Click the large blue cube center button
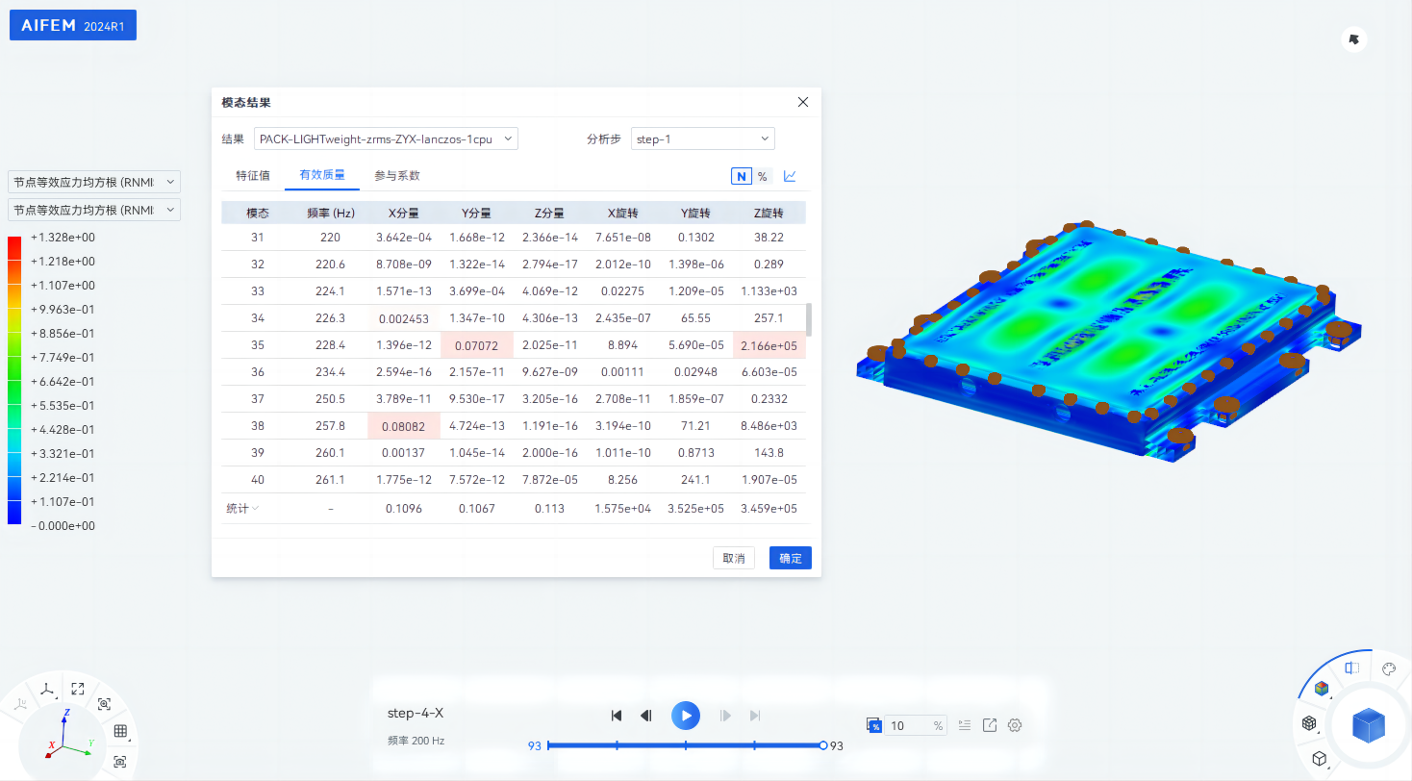The height and width of the screenshot is (781, 1412). click(x=1369, y=725)
